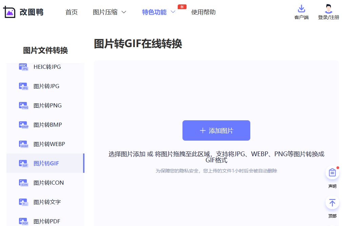Select the HEIC转JPG conversion icon
Image resolution: width=349 pixels, height=226 pixels.
pyautogui.click(x=23, y=67)
